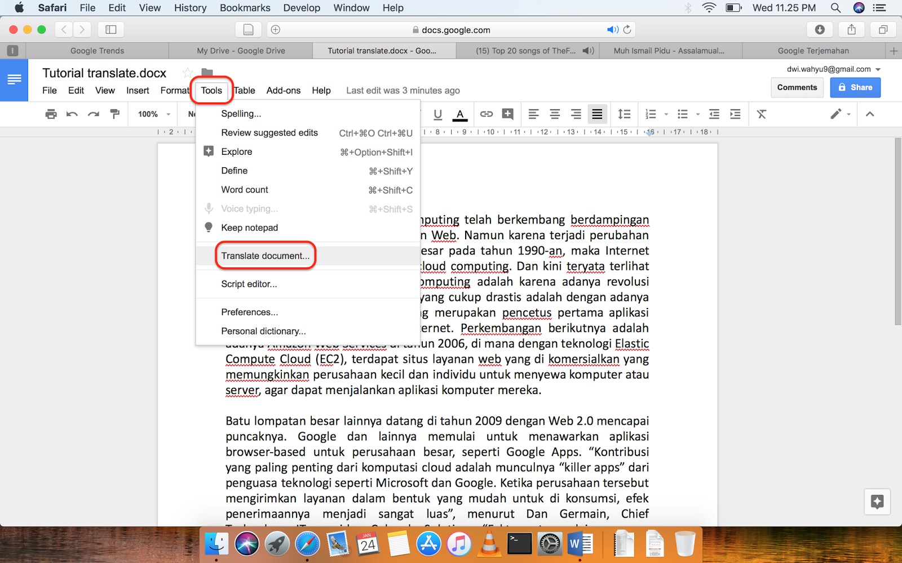The width and height of the screenshot is (902, 563).
Task: Expand the numbered list style dropdown arrow
Action: click(666, 114)
